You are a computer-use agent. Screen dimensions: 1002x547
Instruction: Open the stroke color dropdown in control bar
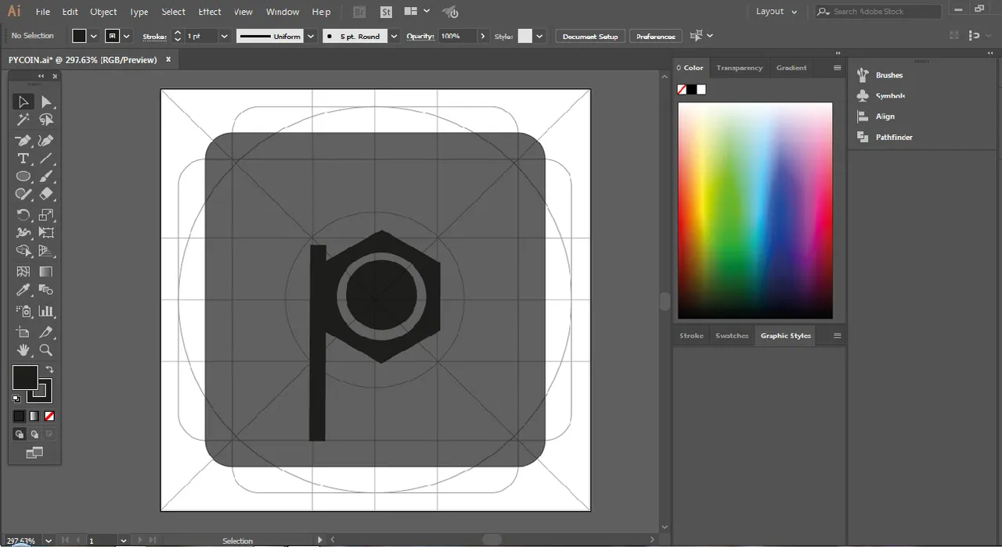click(127, 36)
